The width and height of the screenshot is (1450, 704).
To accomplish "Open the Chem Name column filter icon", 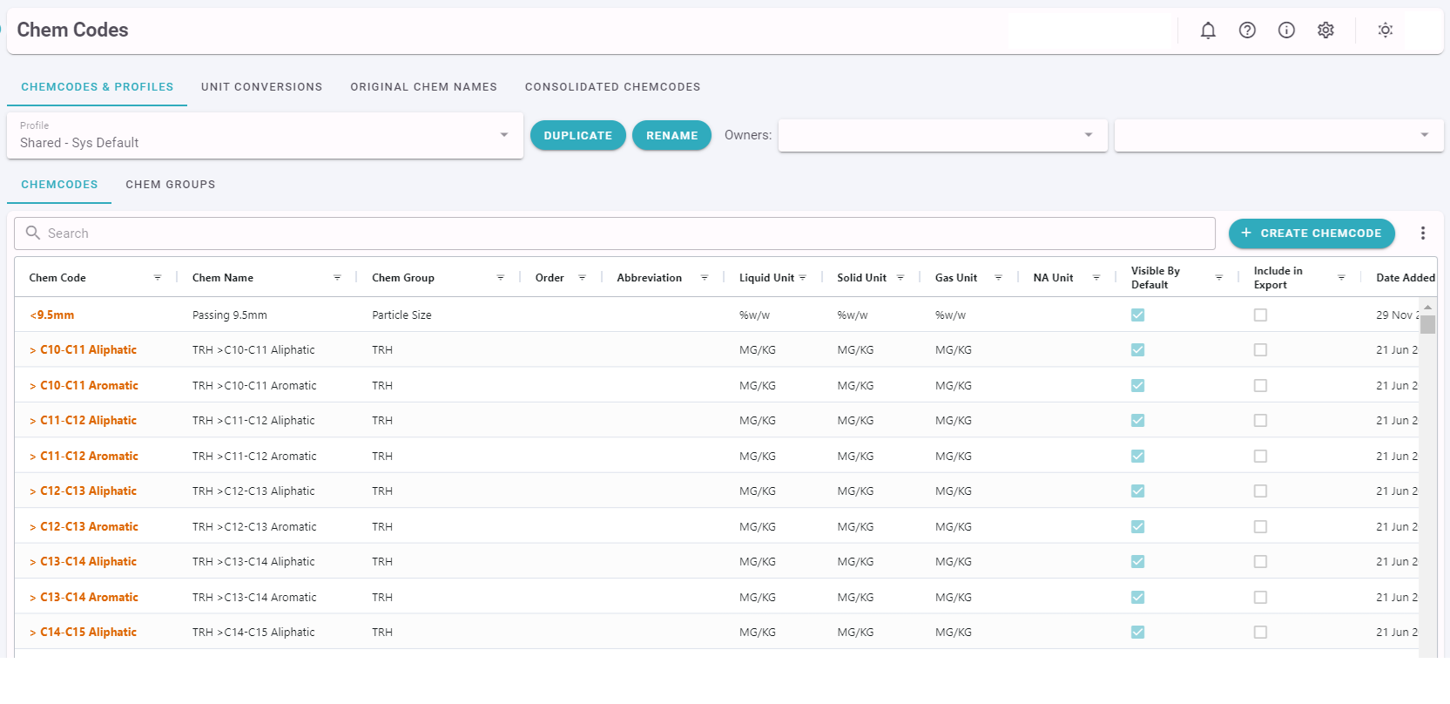I will [337, 278].
